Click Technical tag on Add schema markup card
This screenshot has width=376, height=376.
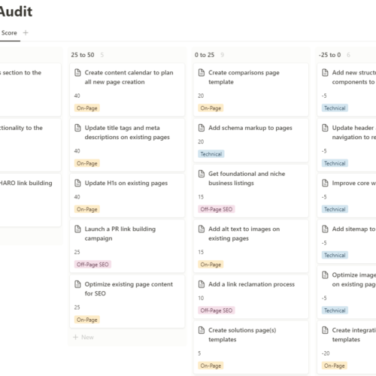point(211,154)
